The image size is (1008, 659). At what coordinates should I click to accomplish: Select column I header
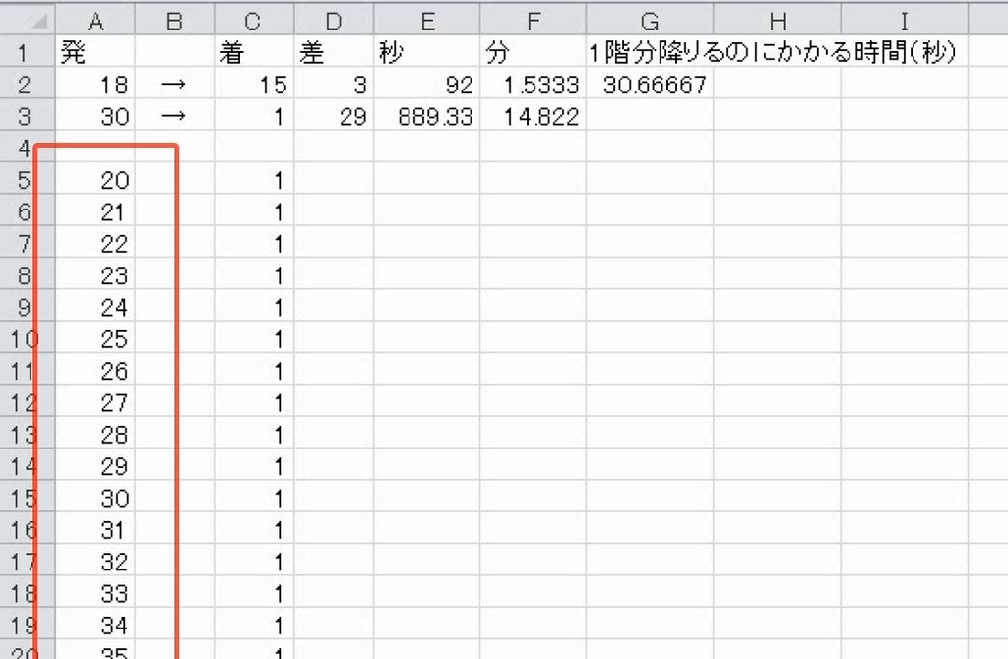coord(904,21)
